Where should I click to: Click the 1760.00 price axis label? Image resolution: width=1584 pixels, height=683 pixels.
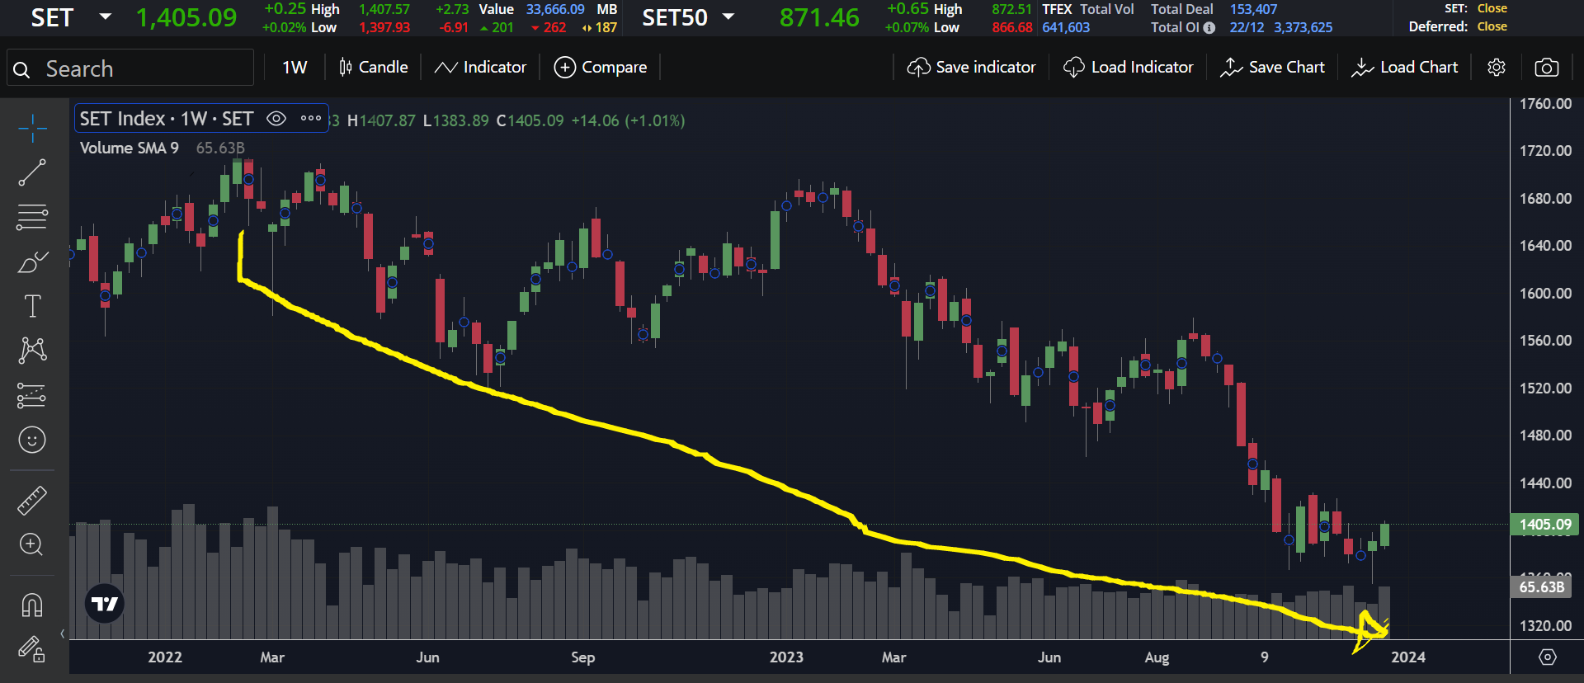pyautogui.click(x=1545, y=104)
